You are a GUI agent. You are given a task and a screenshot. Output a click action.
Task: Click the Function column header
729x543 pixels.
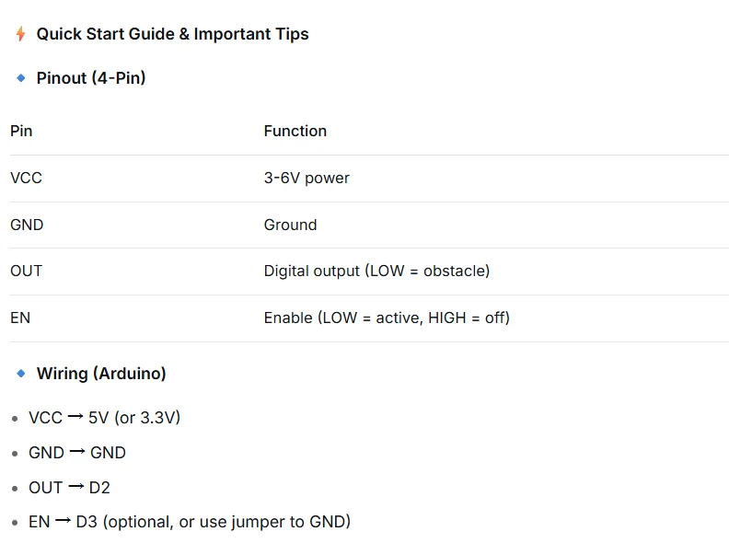point(295,131)
